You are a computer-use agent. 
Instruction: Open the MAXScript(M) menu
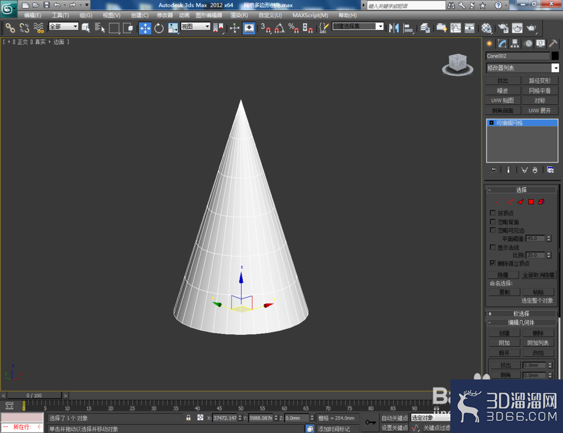pos(310,15)
